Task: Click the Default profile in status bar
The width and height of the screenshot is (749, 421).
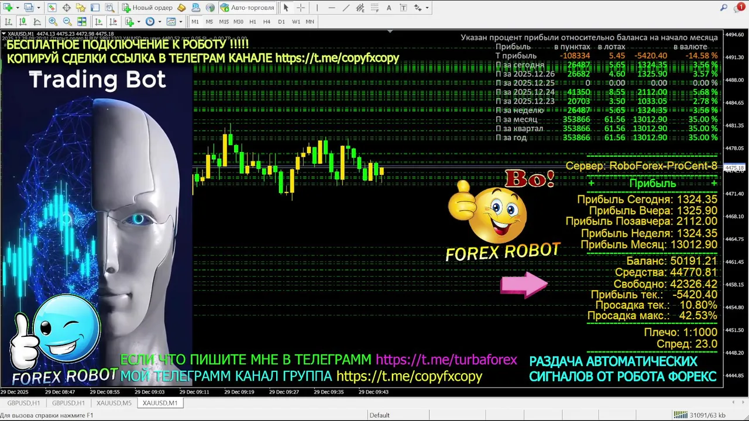Action: click(x=379, y=415)
